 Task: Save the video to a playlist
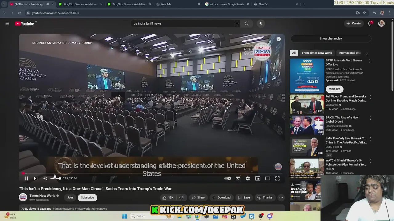coord(244,197)
